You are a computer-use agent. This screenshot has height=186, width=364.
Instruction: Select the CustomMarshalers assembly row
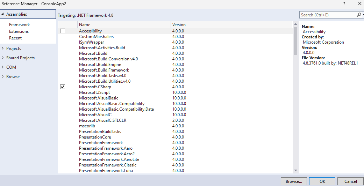click(x=175, y=37)
